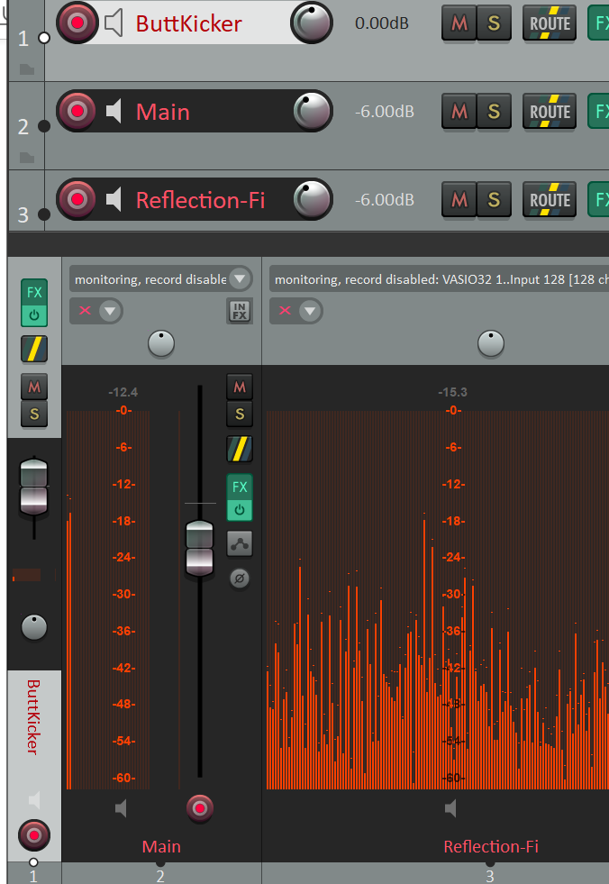The image size is (609, 884).
Task: Open input FX on Main strip
Action: tap(239, 311)
